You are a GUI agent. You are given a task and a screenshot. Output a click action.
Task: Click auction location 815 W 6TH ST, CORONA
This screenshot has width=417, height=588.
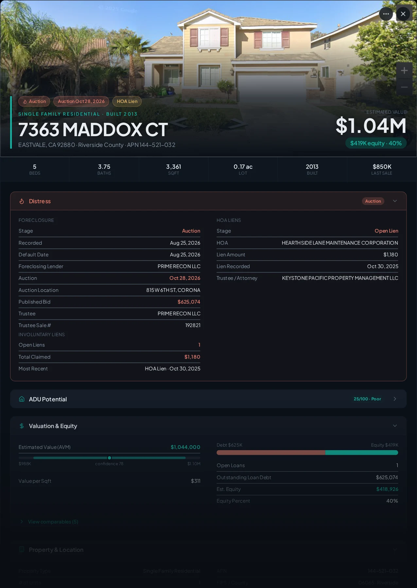tap(173, 290)
